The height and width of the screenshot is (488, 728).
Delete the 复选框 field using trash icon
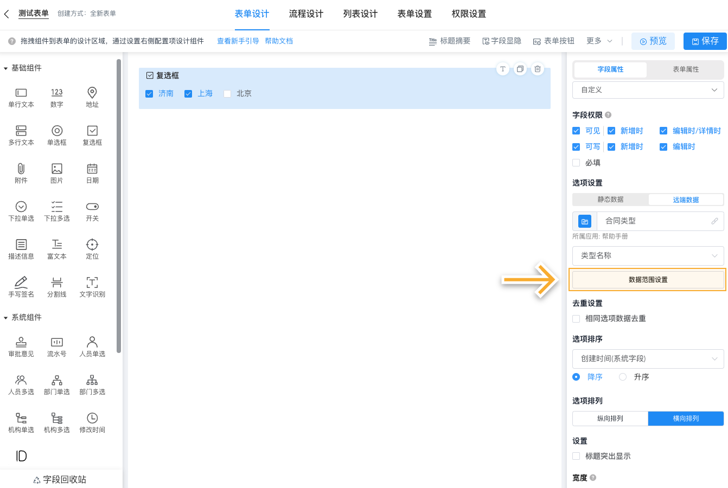[x=538, y=69]
